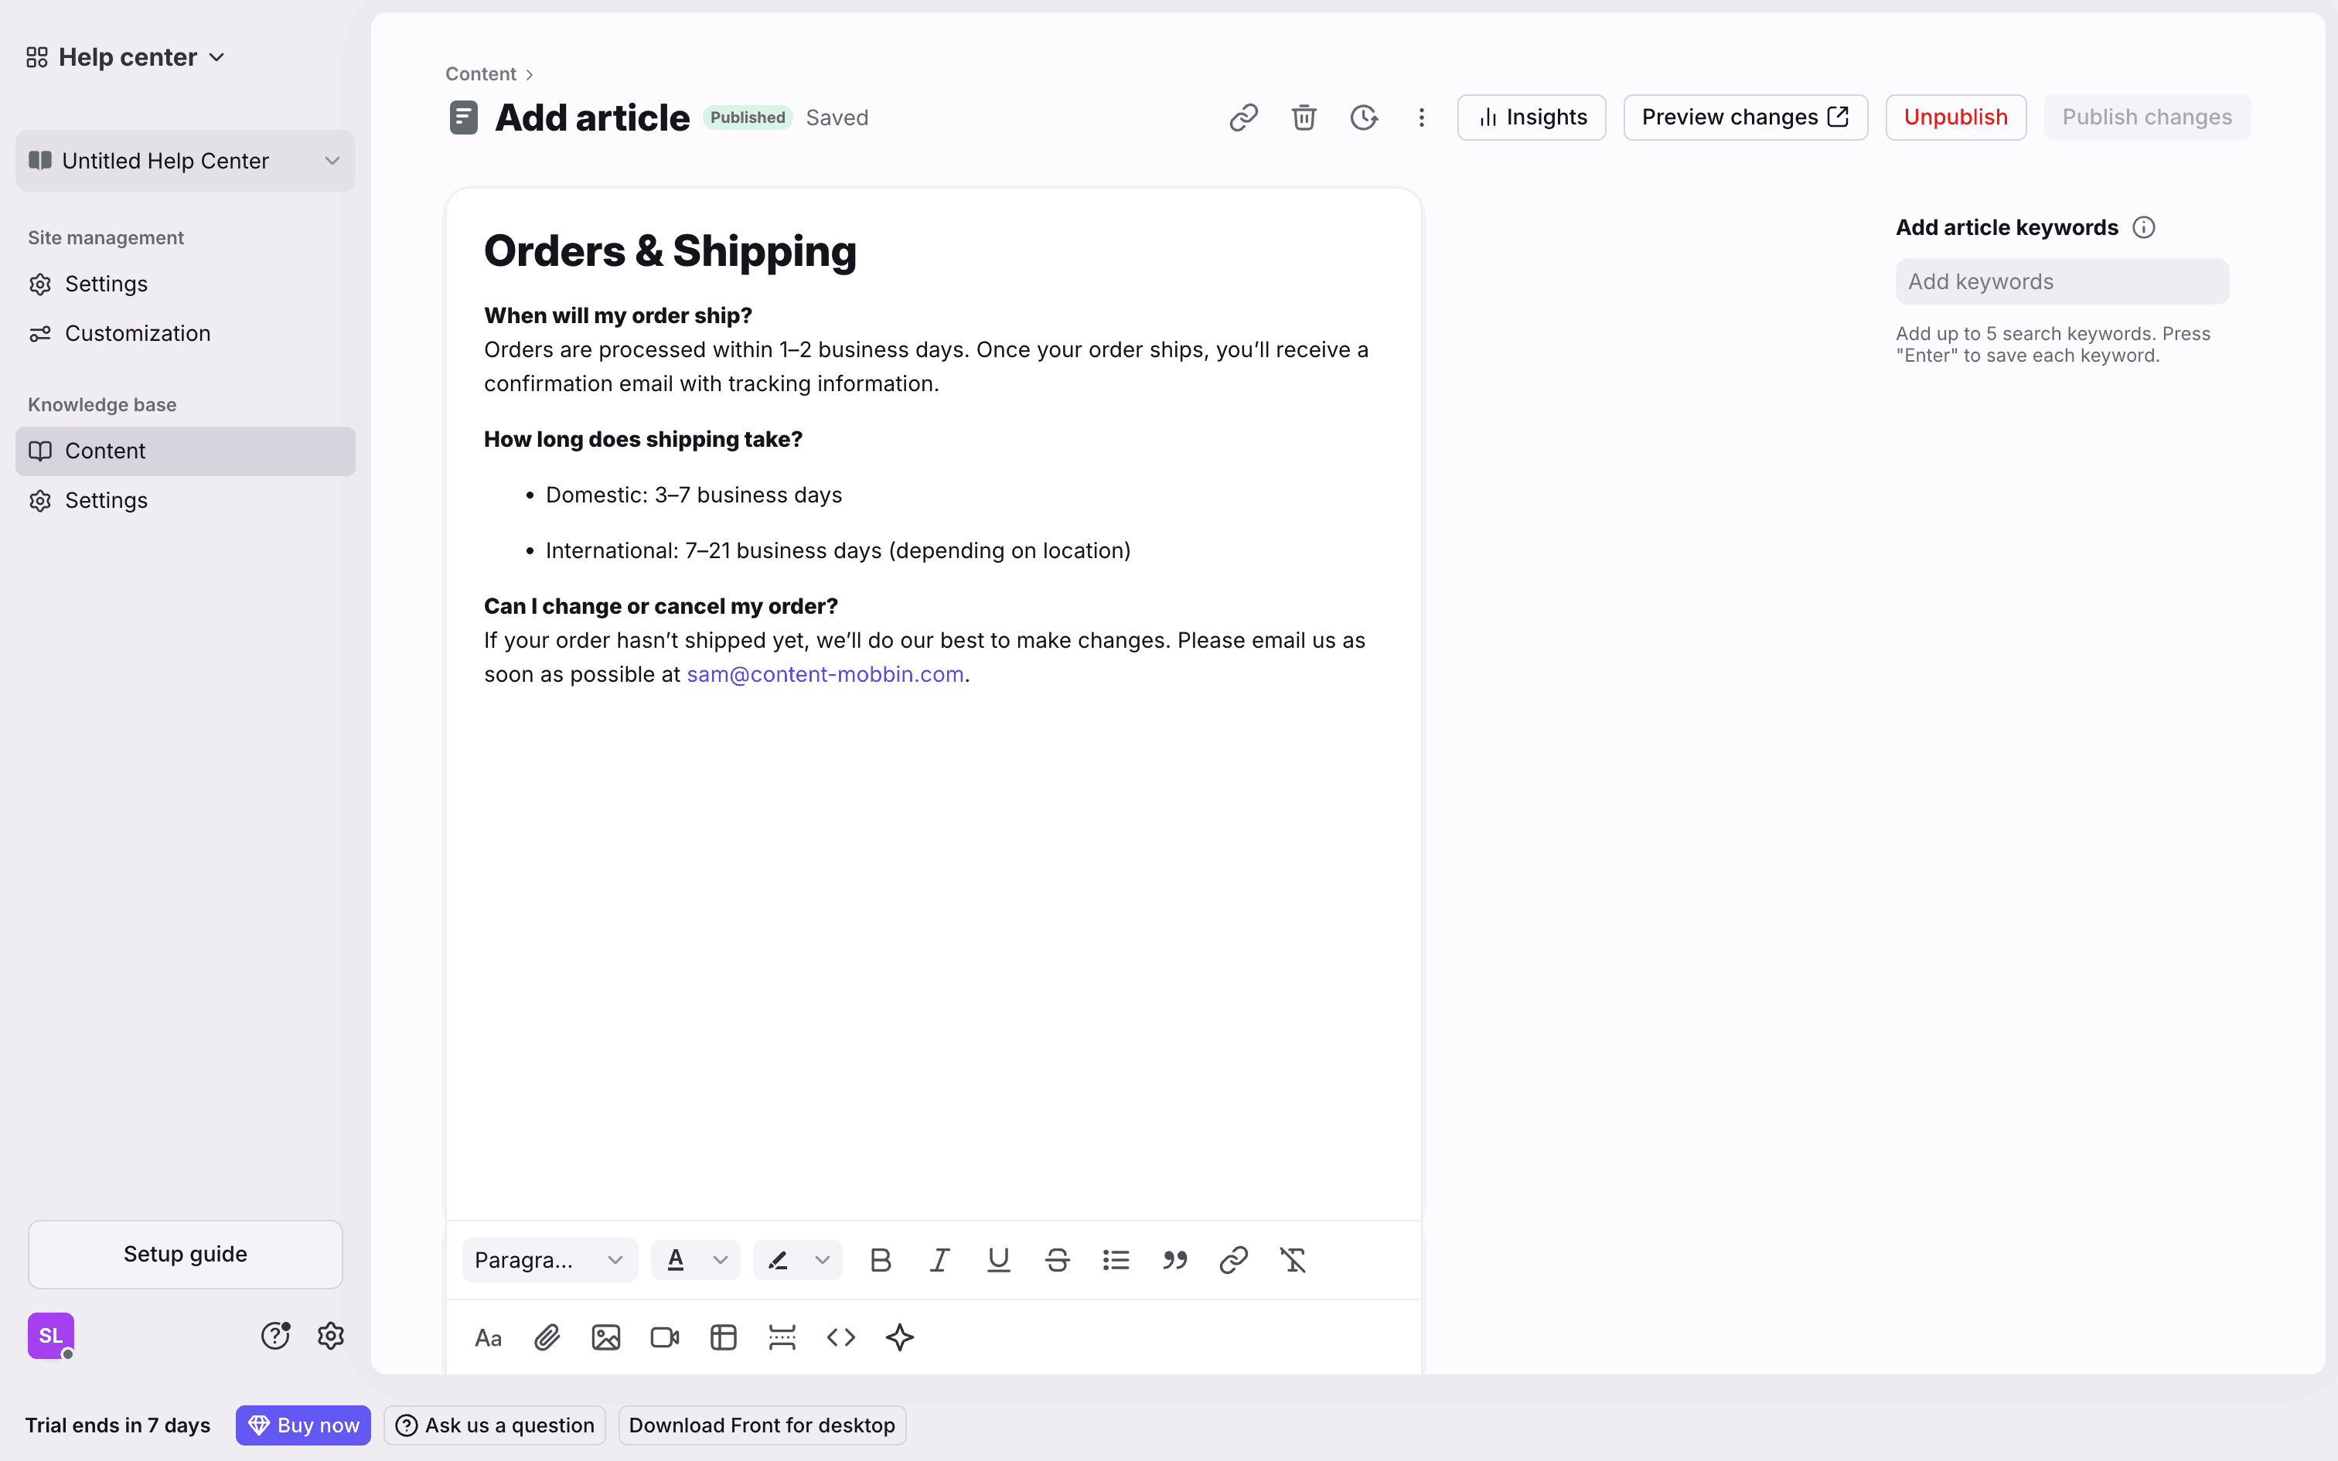Focus the Add keywords input field
This screenshot has height=1461, width=2338.
pyautogui.click(x=2062, y=282)
